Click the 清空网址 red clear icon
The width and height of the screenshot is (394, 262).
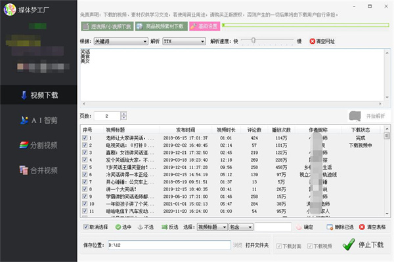(x=313, y=41)
